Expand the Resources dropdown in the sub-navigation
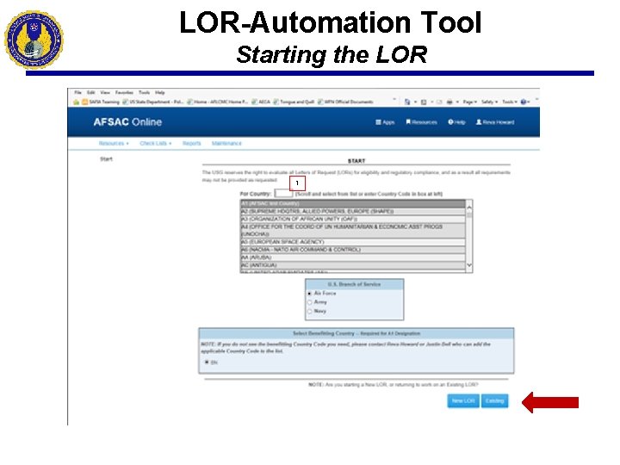620x465 pixels. coord(114,143)
